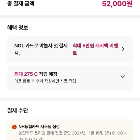140x140 pixels.
Task: Tap the 총 결제 금액 label
Action: 21,4
